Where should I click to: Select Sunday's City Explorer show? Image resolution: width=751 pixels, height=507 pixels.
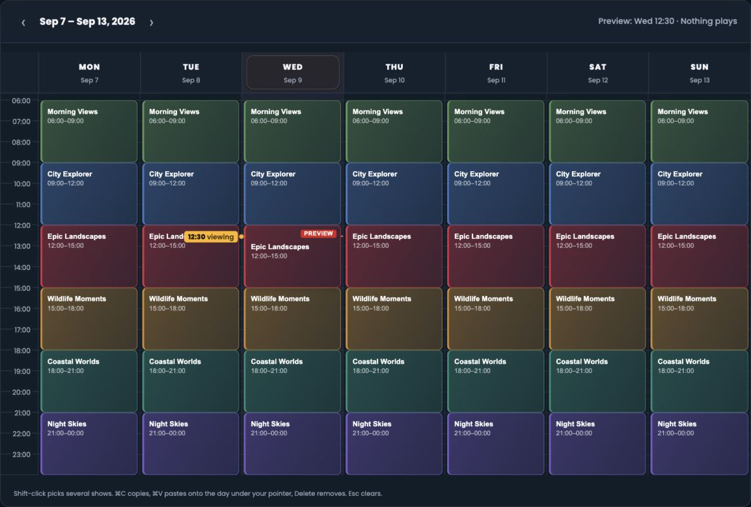click(700, 193)
